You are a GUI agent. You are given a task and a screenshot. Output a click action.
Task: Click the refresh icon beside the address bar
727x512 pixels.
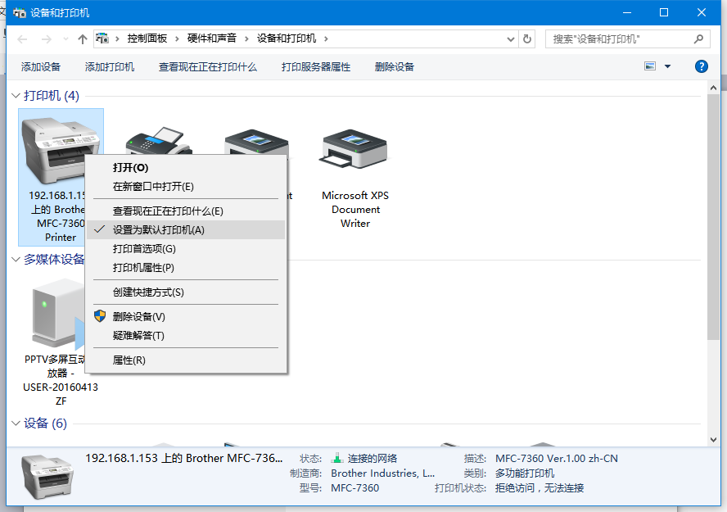coord(528,38)
